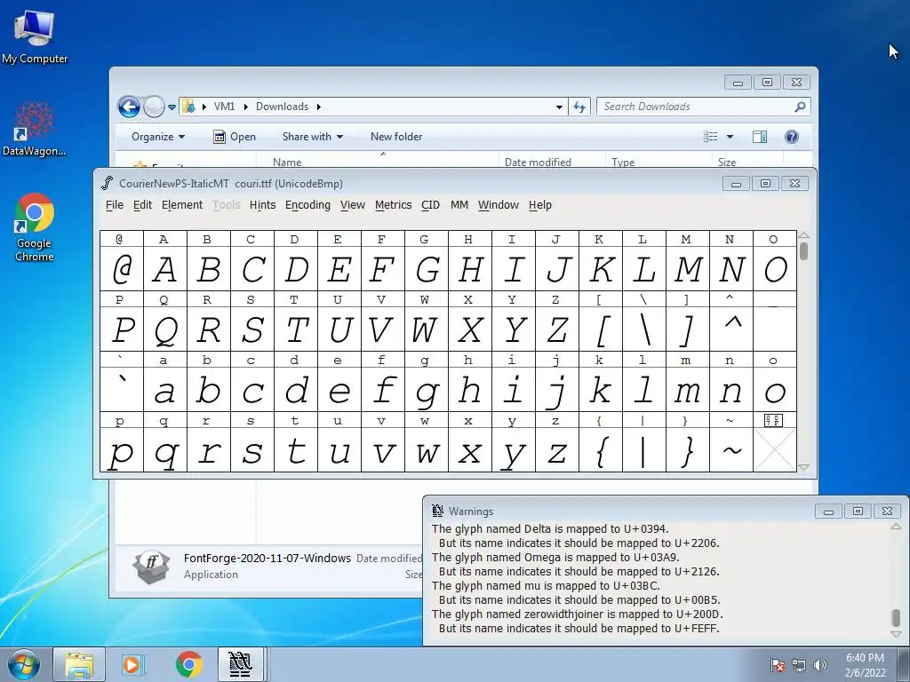Expand the arrow after VM1 breadcrumb
The height and width of the screenshot is (682, 910).
pos(246,107)
